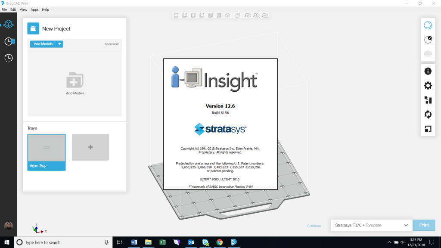Switch to the analysis mode view toggle
441x248 pixels.
pos(428,40)
